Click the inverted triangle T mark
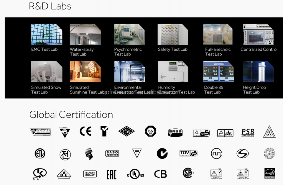 click(137, 153)
